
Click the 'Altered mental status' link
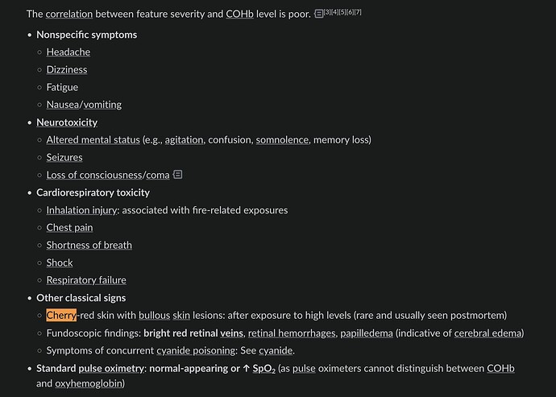[x=93, y=139]
